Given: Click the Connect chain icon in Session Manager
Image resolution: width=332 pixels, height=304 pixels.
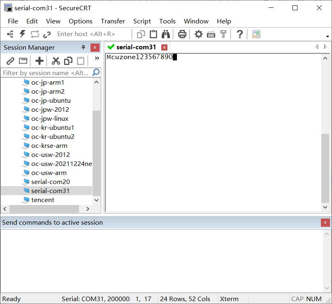Looking at the screenshot, I should coord(10,61).
